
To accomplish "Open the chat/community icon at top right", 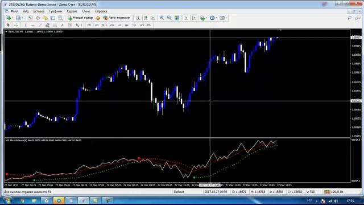I will click(x=358, y=18).
